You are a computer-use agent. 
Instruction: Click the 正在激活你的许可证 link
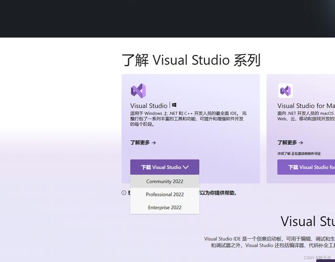(306, 154)
